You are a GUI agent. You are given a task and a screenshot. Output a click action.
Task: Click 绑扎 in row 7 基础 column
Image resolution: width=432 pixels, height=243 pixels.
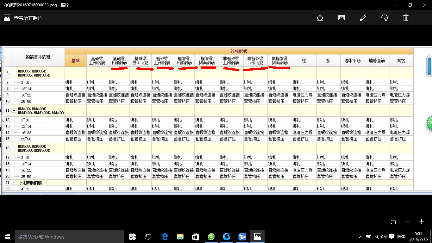click(70, 82)
